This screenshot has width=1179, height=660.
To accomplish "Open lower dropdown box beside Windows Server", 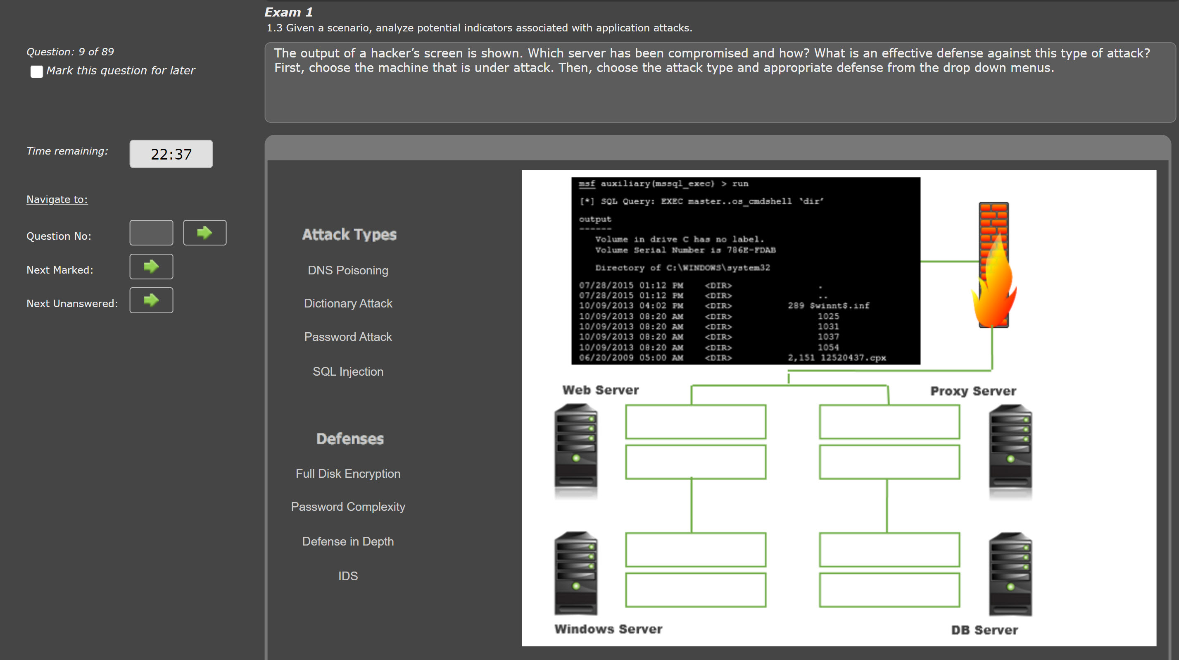I will point(695,589).
